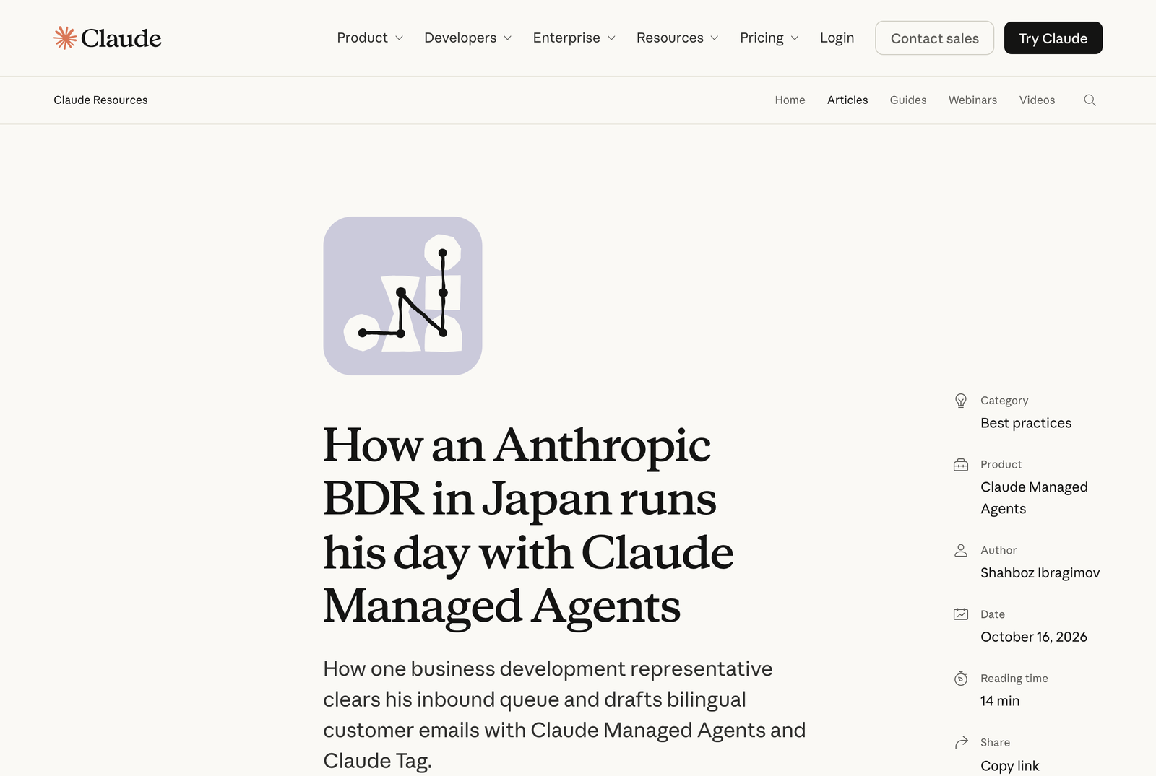Click the article's lavender illustration thumbnail
Screen dimensions: 1156x776
pos(402,296)
